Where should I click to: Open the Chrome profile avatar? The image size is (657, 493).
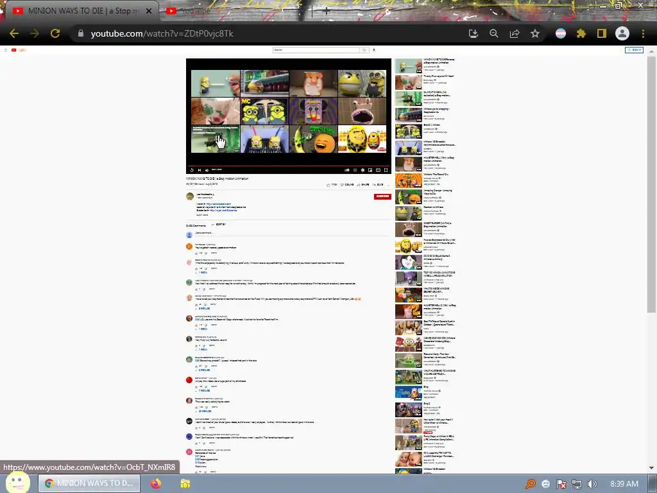pos(622,33)
